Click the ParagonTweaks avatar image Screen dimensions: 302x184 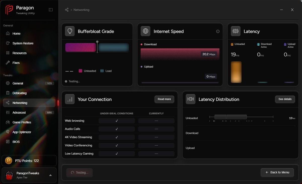pos(9,175)
